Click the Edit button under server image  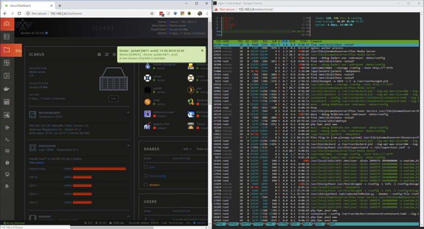tap(114, 99)
